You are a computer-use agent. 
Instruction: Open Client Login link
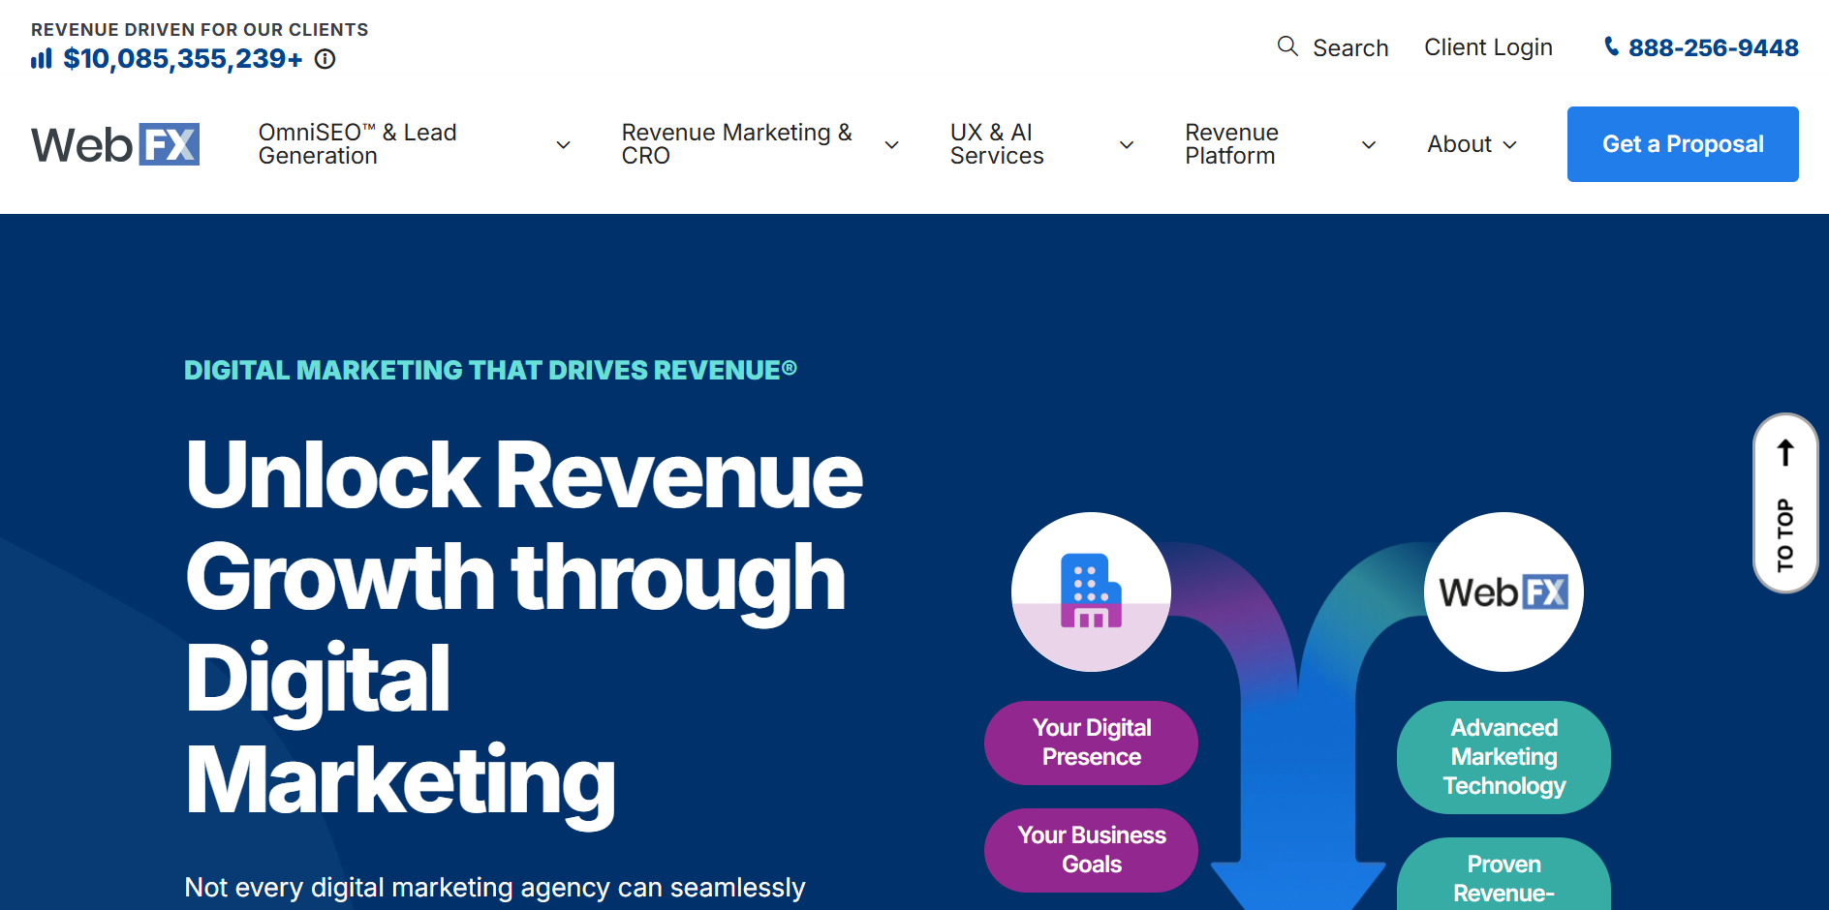tap(1488, 47)
